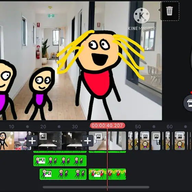The image size is (192, 192).
Task: Select image icon on blonde-character layer
Action: click(97, 174)
